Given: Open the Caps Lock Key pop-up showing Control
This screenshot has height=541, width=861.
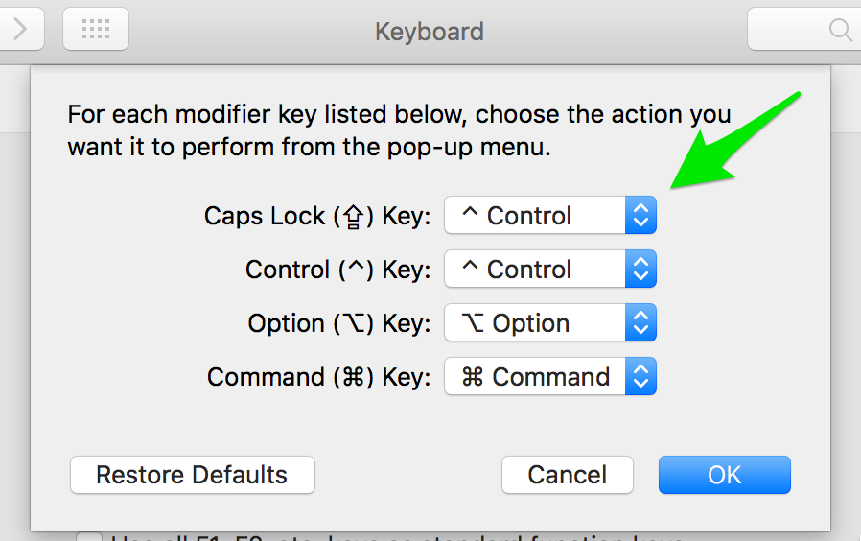Looking at the screenshot, I should [x=550, y=215].
